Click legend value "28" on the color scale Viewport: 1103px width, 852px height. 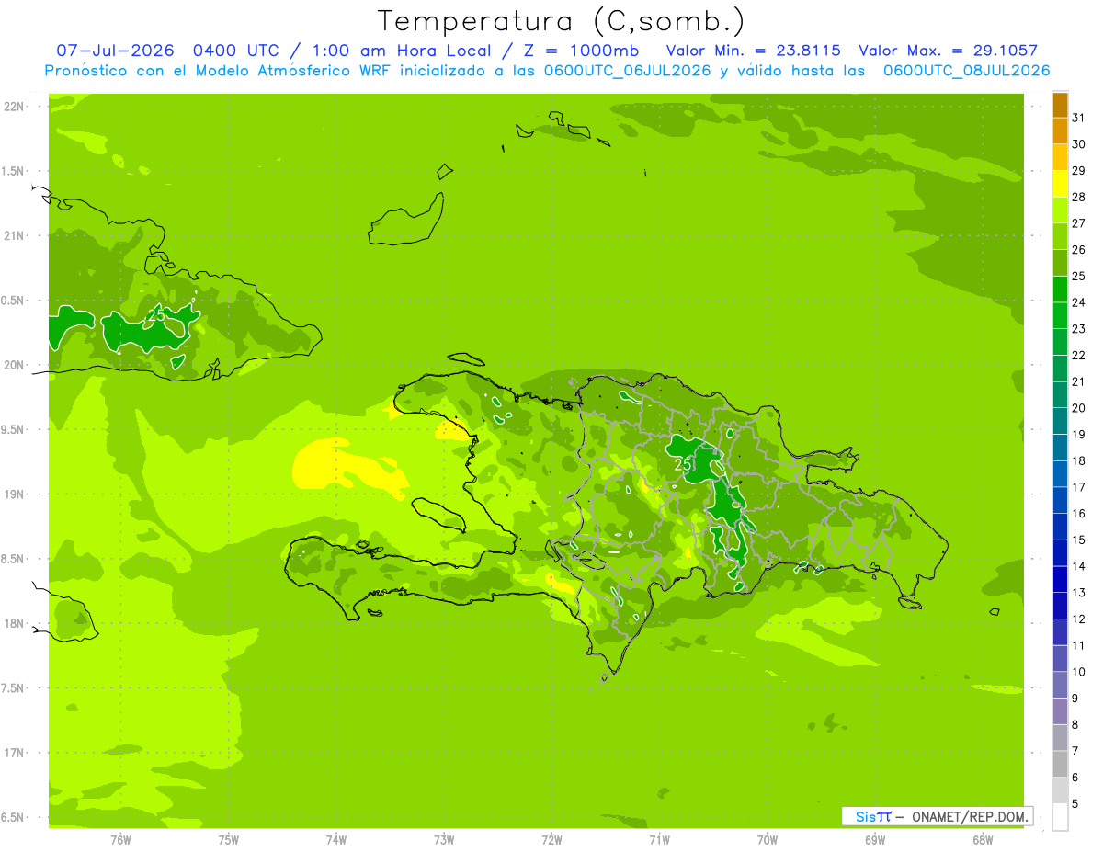click(1079, 197)
